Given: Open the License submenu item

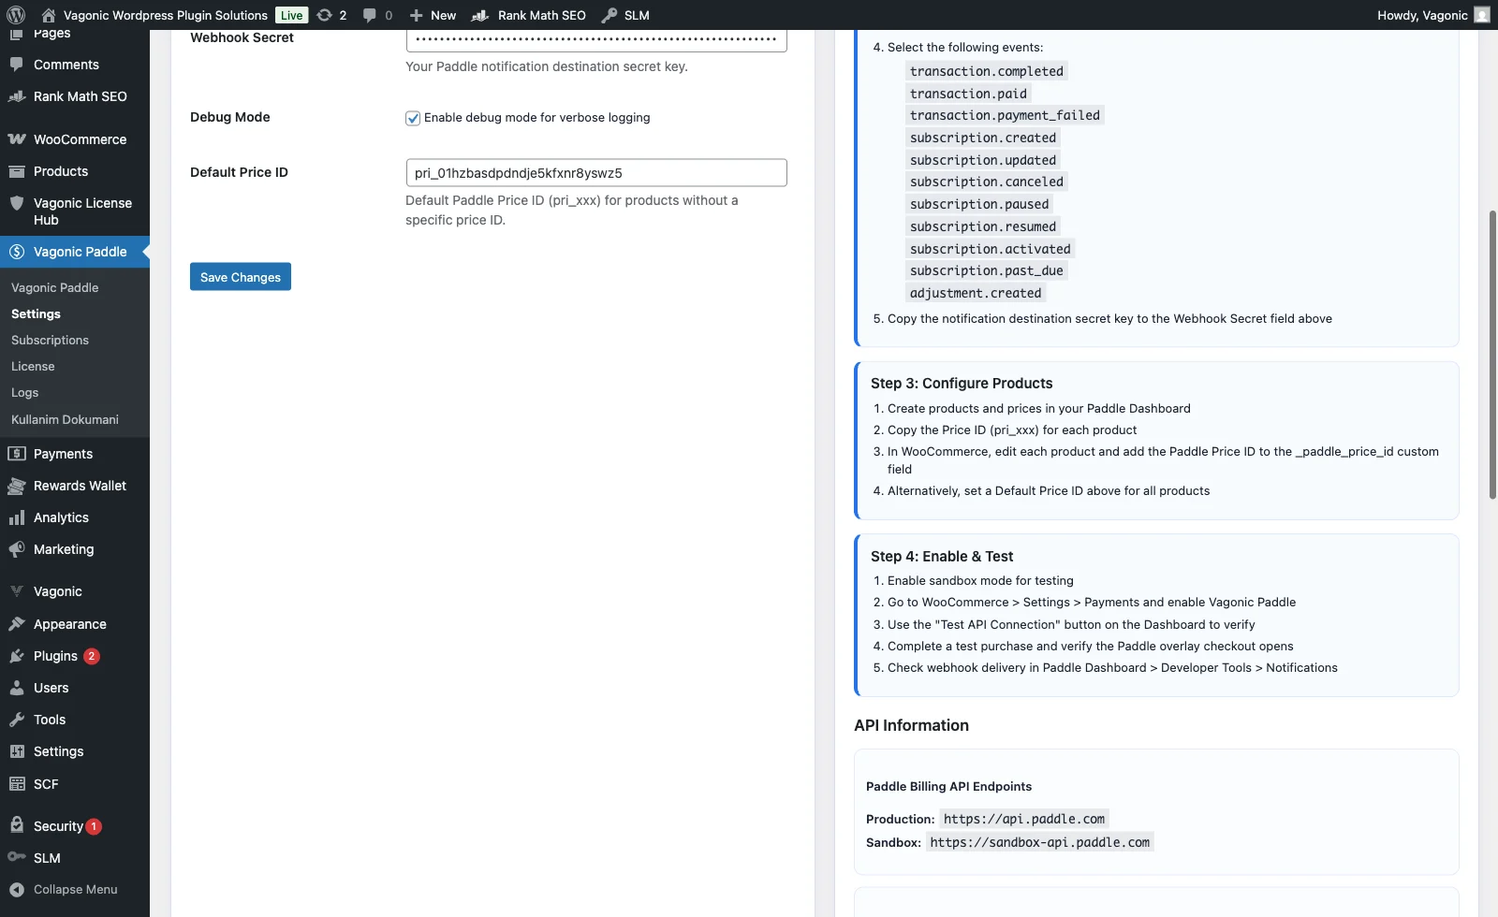Looking at the screenshot, I should click(x=33, y=367).
